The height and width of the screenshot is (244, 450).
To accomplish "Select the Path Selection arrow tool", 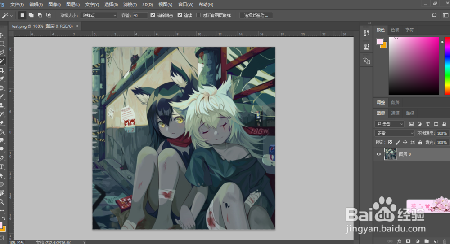I will 2,176.
